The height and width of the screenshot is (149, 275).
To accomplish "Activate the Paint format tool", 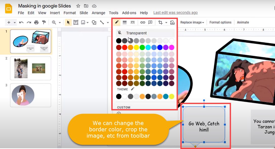I will (44, 22).
